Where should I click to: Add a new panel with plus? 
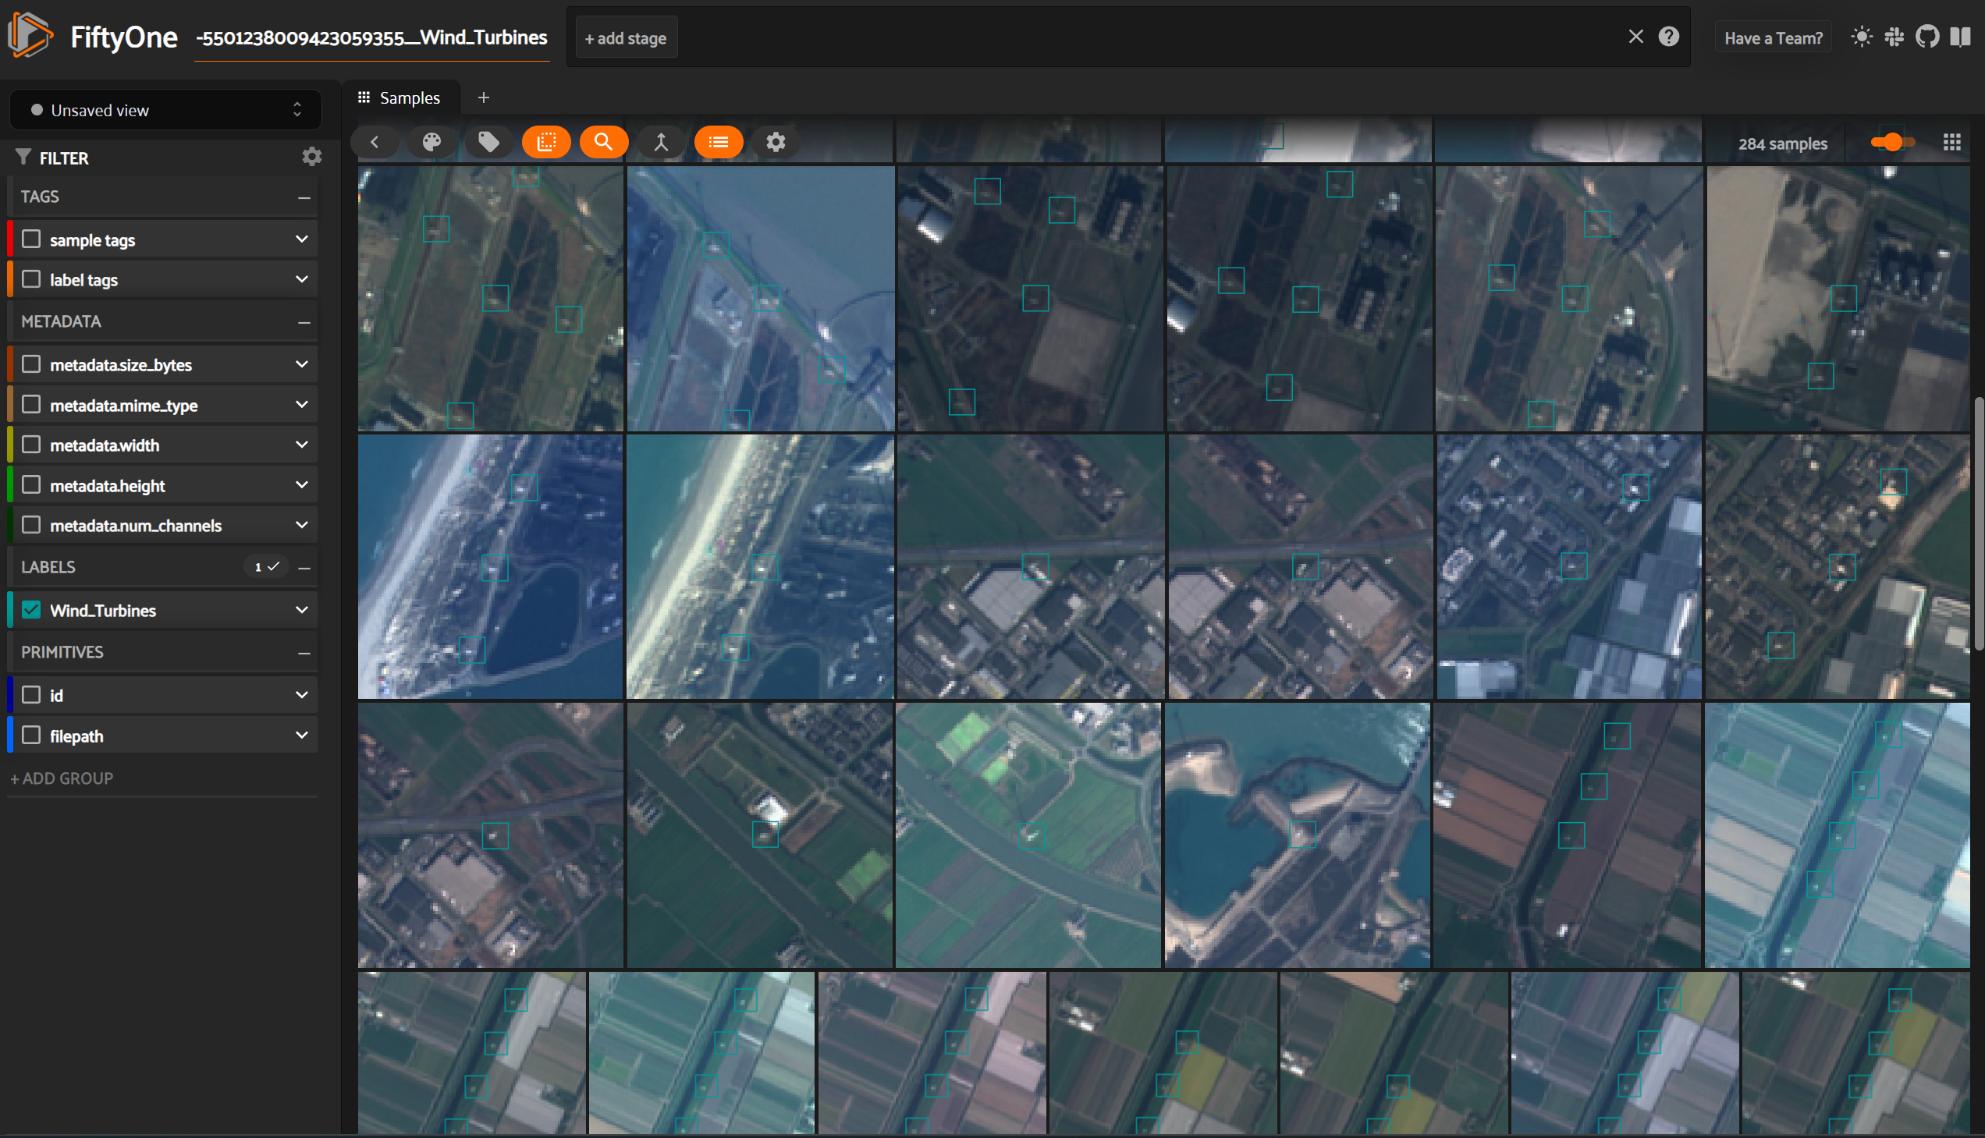pos(483,97)
